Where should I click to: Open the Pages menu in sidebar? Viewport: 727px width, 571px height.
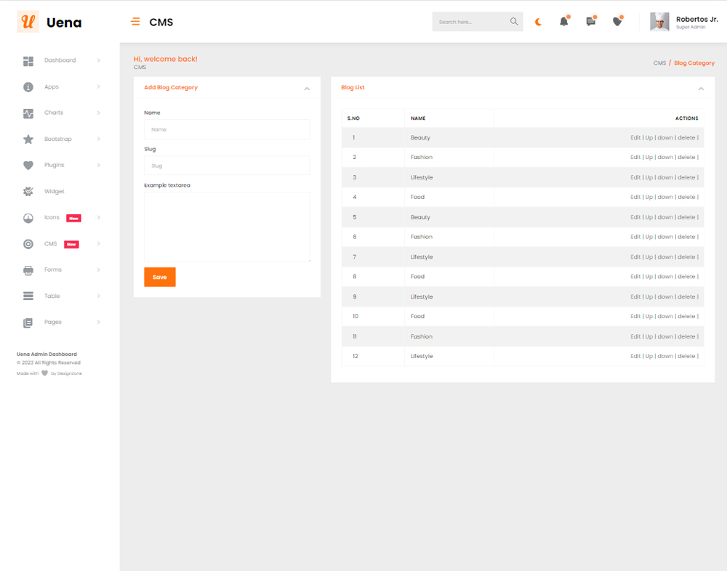[53, 322]
